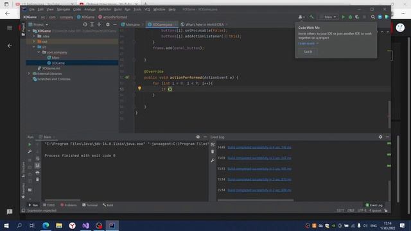
Task: Open the Problems tool window tab
Action: 69,205
